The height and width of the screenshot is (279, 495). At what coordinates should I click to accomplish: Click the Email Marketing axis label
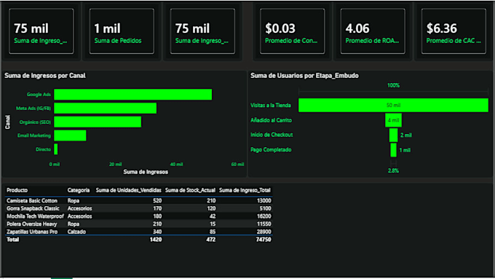pyautogui.click(x=34, y=135)
